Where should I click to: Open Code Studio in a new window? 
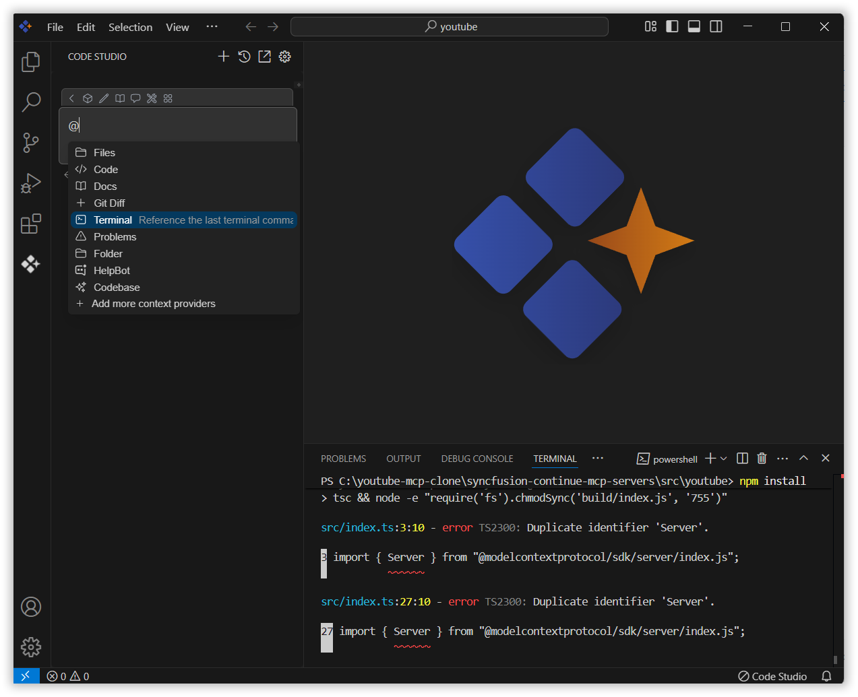(x=264, y=57)
